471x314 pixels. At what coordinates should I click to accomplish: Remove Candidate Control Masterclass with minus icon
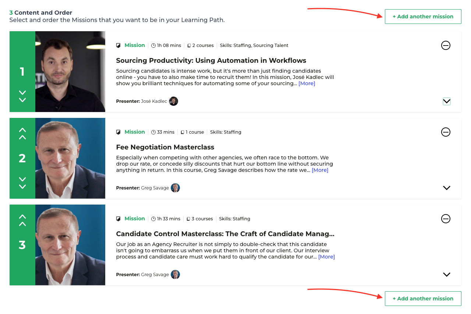pyautogui.click(x=446, y=219)
